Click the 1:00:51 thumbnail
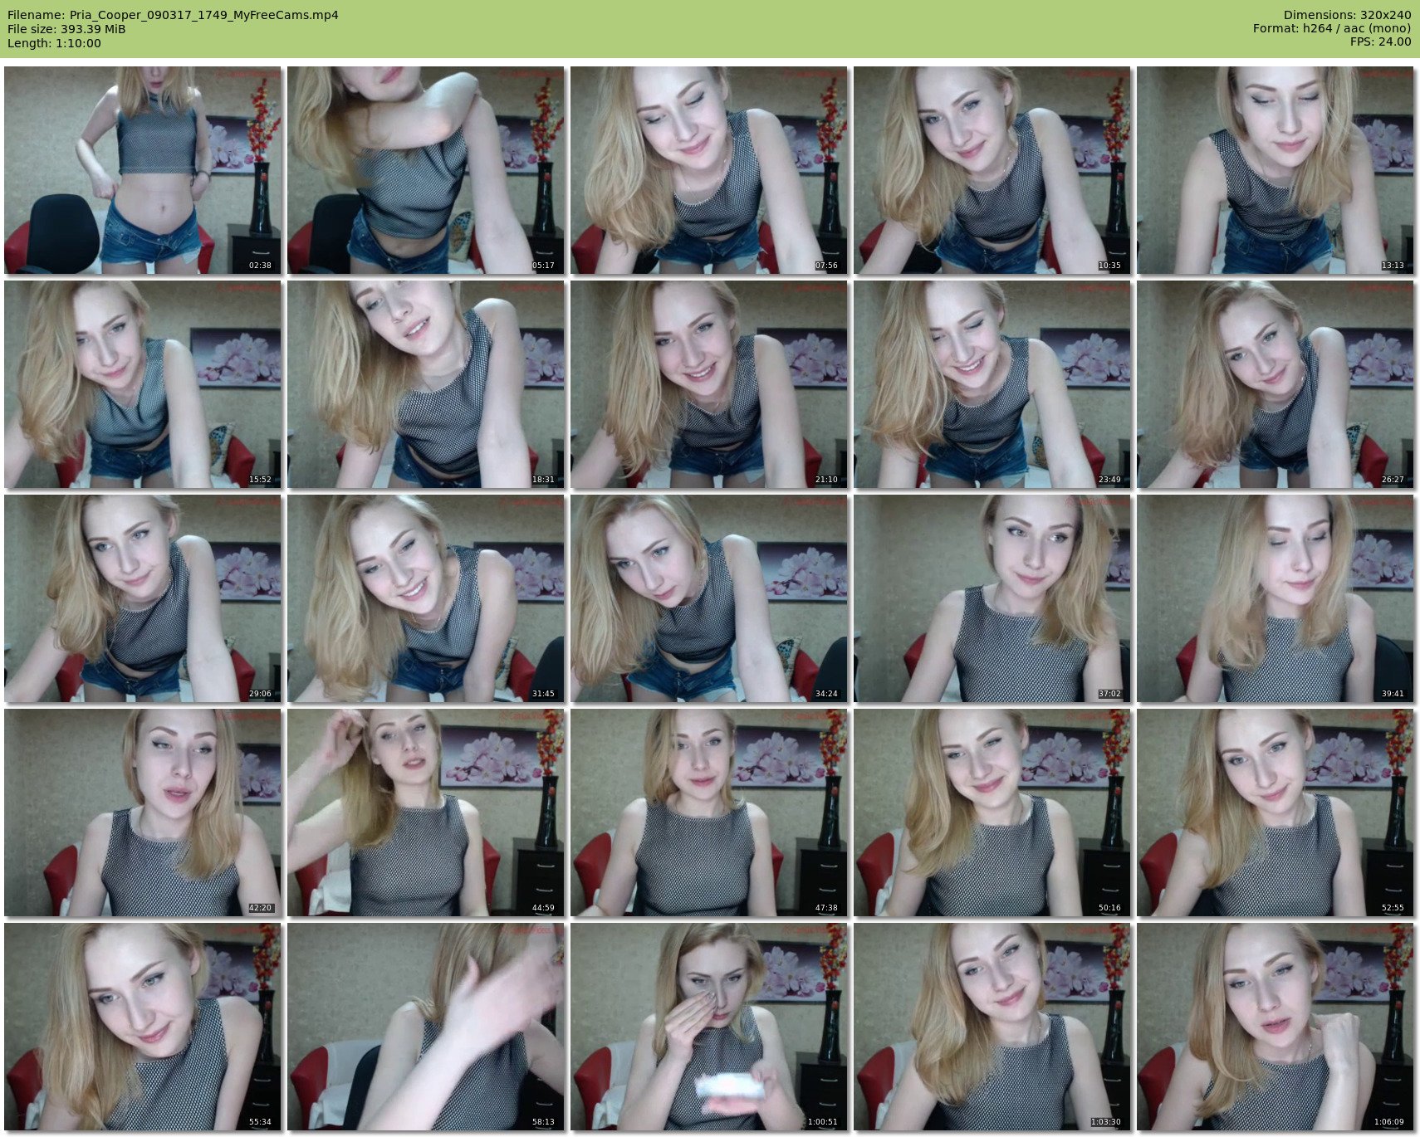1420x1137 pixels. (x=709, y=1027)
